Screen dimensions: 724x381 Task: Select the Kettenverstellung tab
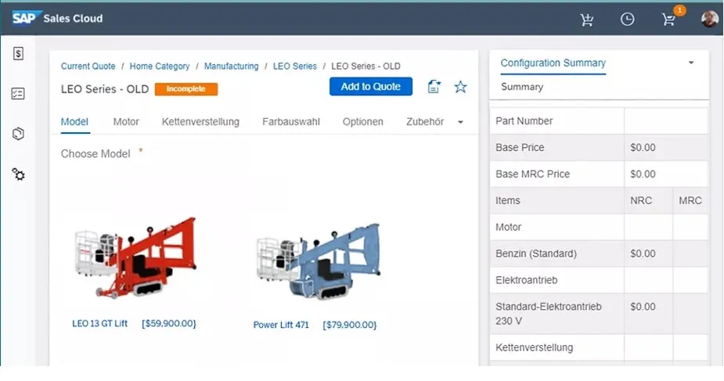[200, 122]
